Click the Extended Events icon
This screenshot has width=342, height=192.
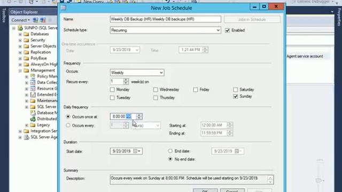tap(33, 94)
